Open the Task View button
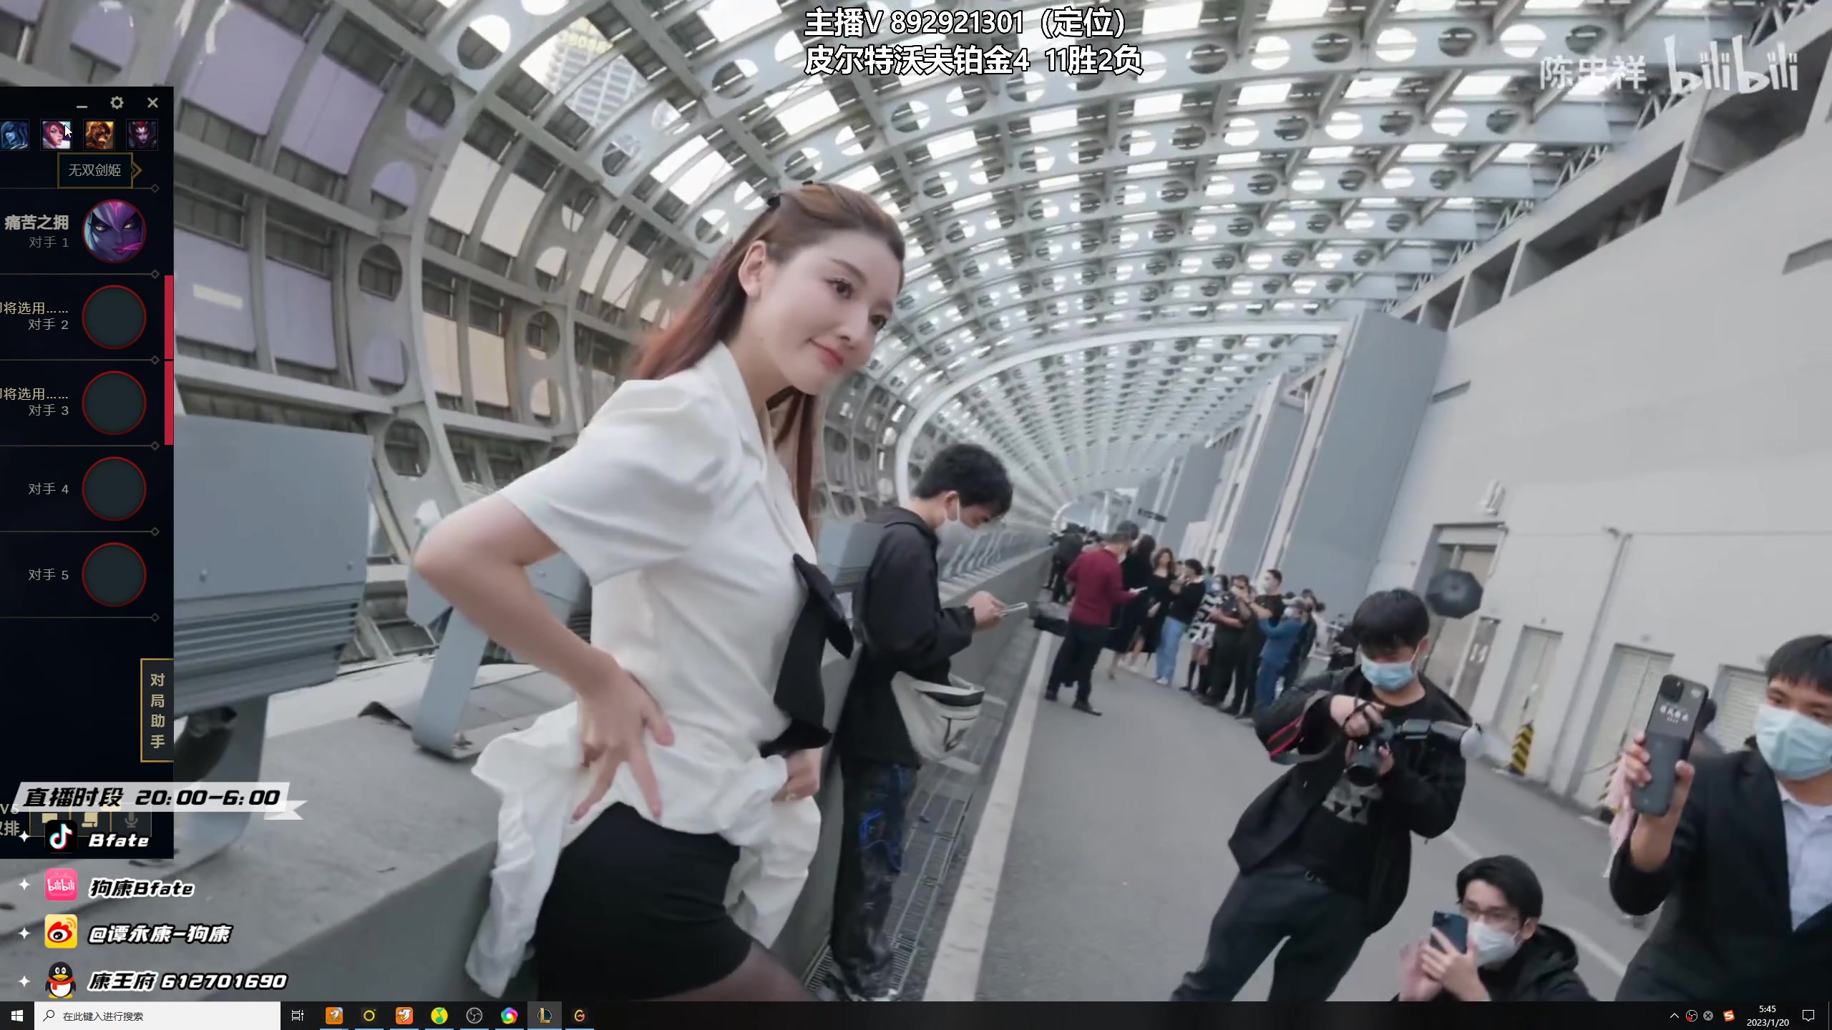Image resolution: width=1832 pixels, height=1030 pixels. click(298, 1016)
